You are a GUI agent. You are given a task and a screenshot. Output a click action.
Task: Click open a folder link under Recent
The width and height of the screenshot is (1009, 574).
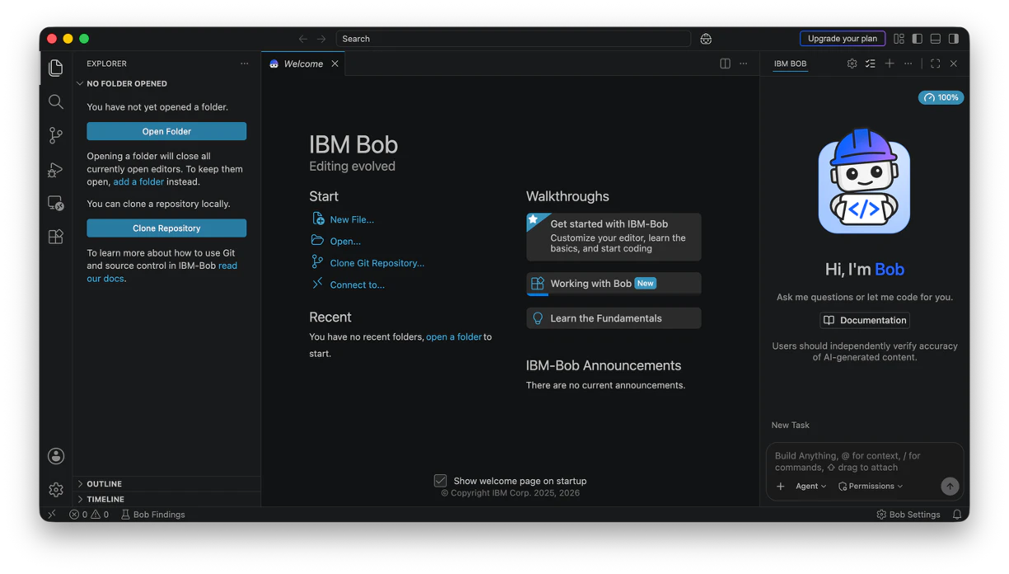tap(453, 337)
